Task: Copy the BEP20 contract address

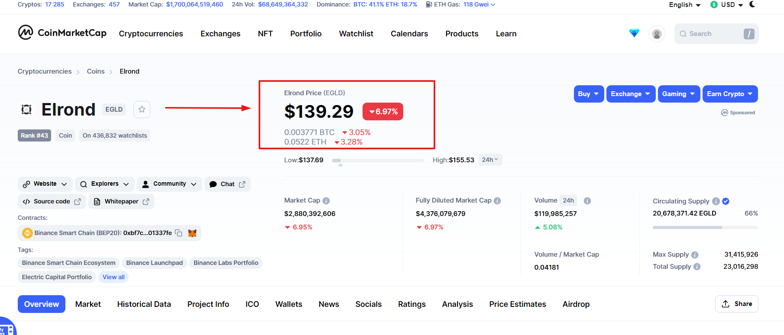Action: (x=178, y=233)
